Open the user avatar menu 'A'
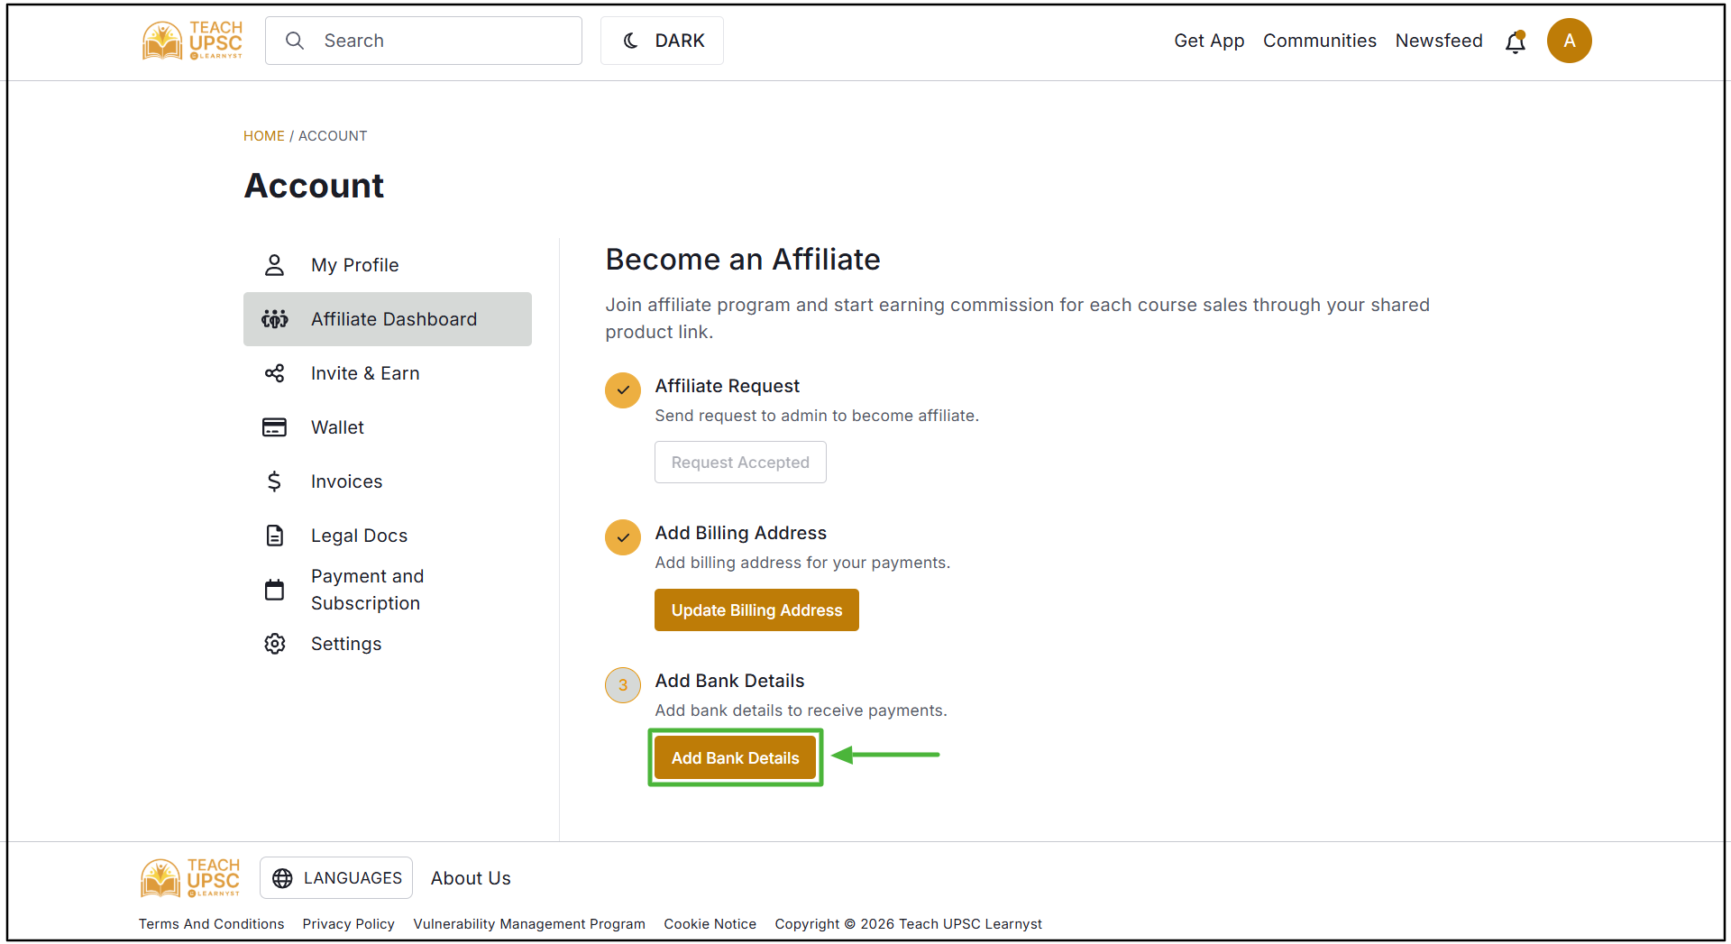This screenshot has height=944, width=1731. tap(1570, 41)
